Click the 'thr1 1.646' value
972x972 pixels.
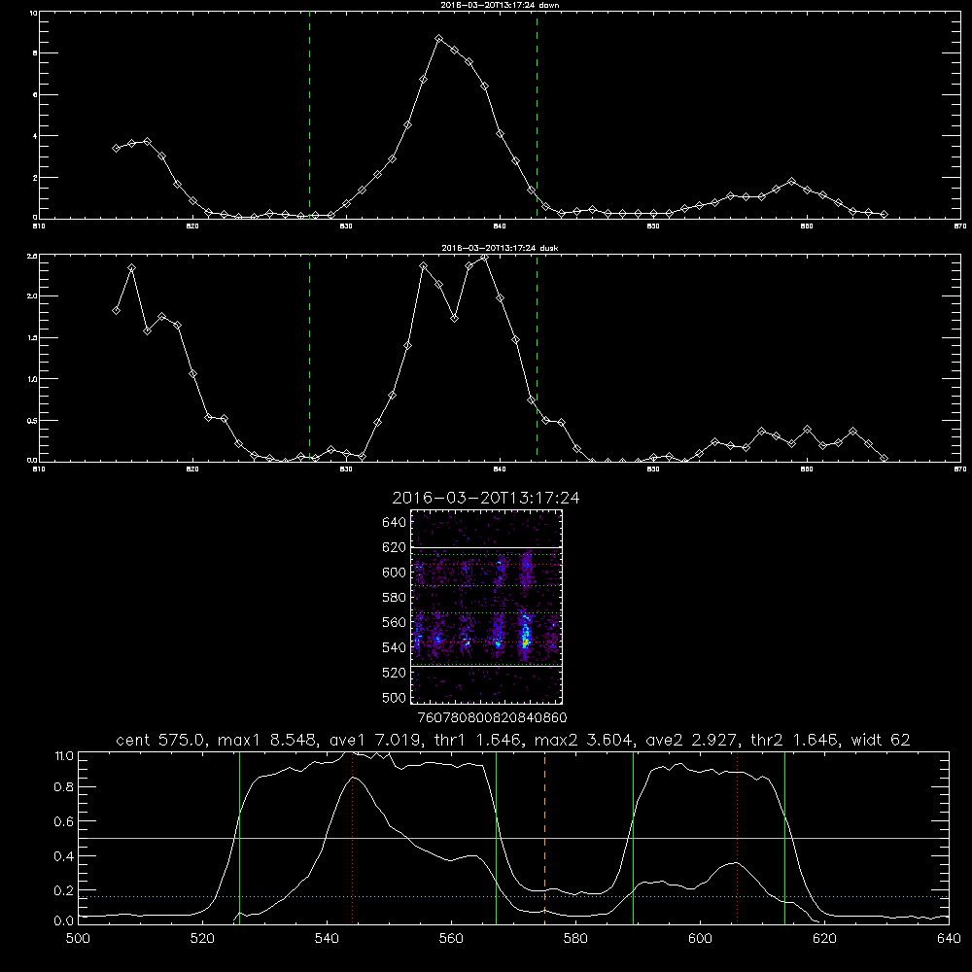482,740
